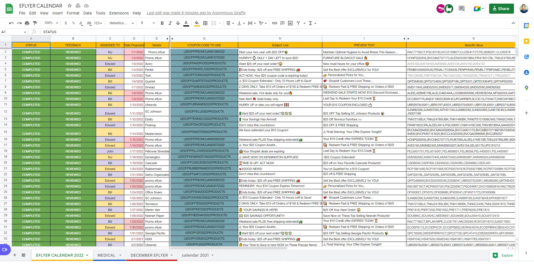Toggle Bold formatting
Screen dimensions: 534x270
[x=162, y=23]
